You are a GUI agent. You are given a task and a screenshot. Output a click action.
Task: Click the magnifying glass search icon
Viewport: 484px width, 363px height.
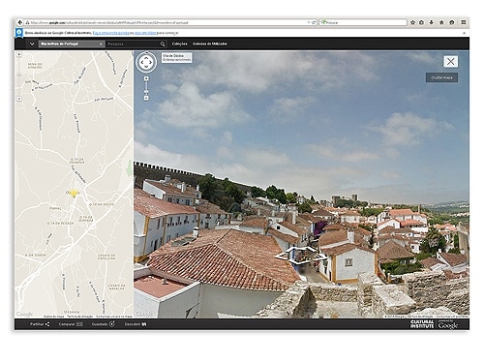163,44
